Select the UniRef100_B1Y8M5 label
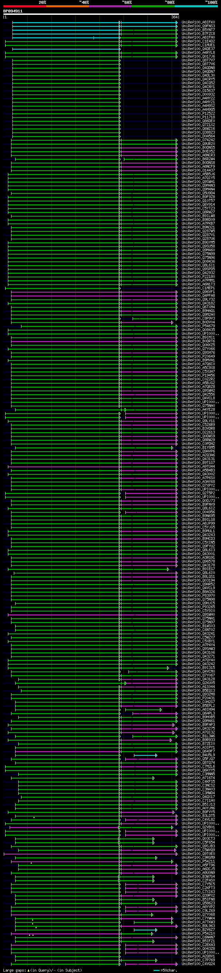The width and height of the screenshot is (221, 973). [198, 448]
